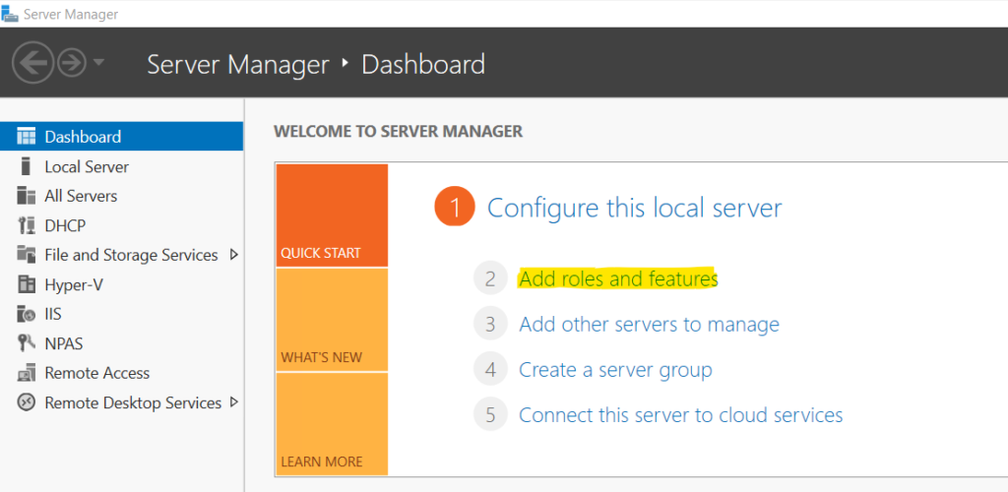Viewport: 1008px width, 492px height.
Task: Open the navigation history dropdown arrow
Action: tap(98, 62)
